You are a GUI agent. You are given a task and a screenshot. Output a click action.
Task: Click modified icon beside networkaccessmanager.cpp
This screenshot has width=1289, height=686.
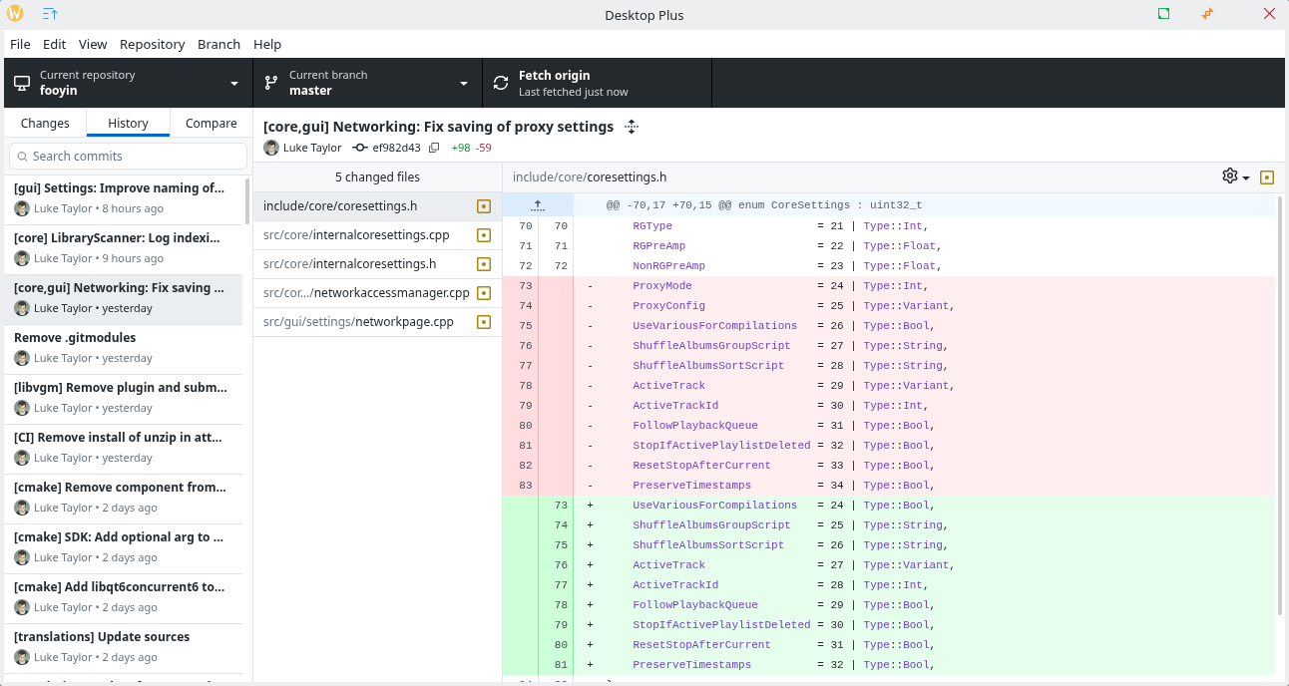[x=484, y=293]
